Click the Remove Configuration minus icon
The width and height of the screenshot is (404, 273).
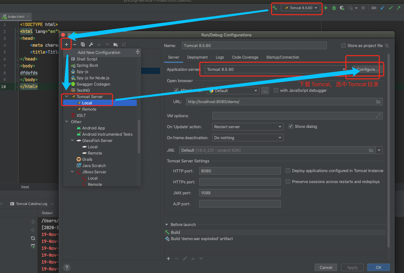tap(75, 45)
